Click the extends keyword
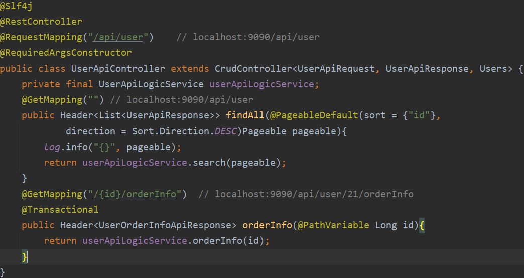This screenshot has height=278, width=524. point(190,69)
